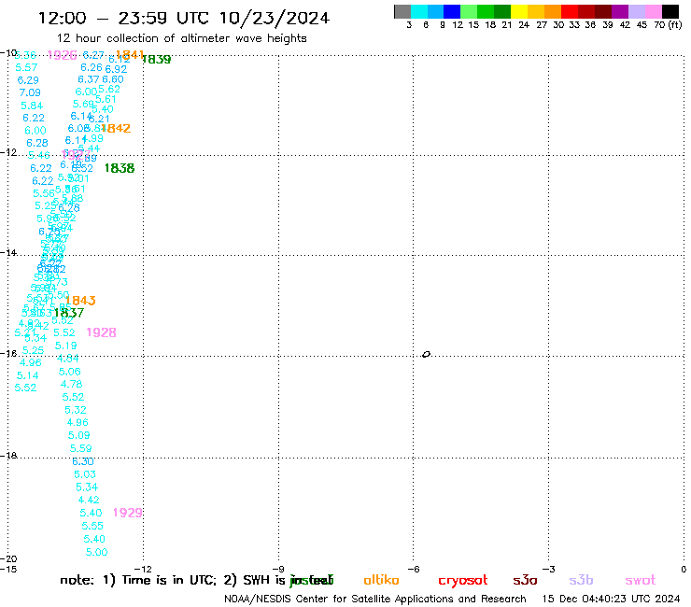
Task: Click the wave height value 5.00
Action: pyautogui.click(x=96, y=552)
